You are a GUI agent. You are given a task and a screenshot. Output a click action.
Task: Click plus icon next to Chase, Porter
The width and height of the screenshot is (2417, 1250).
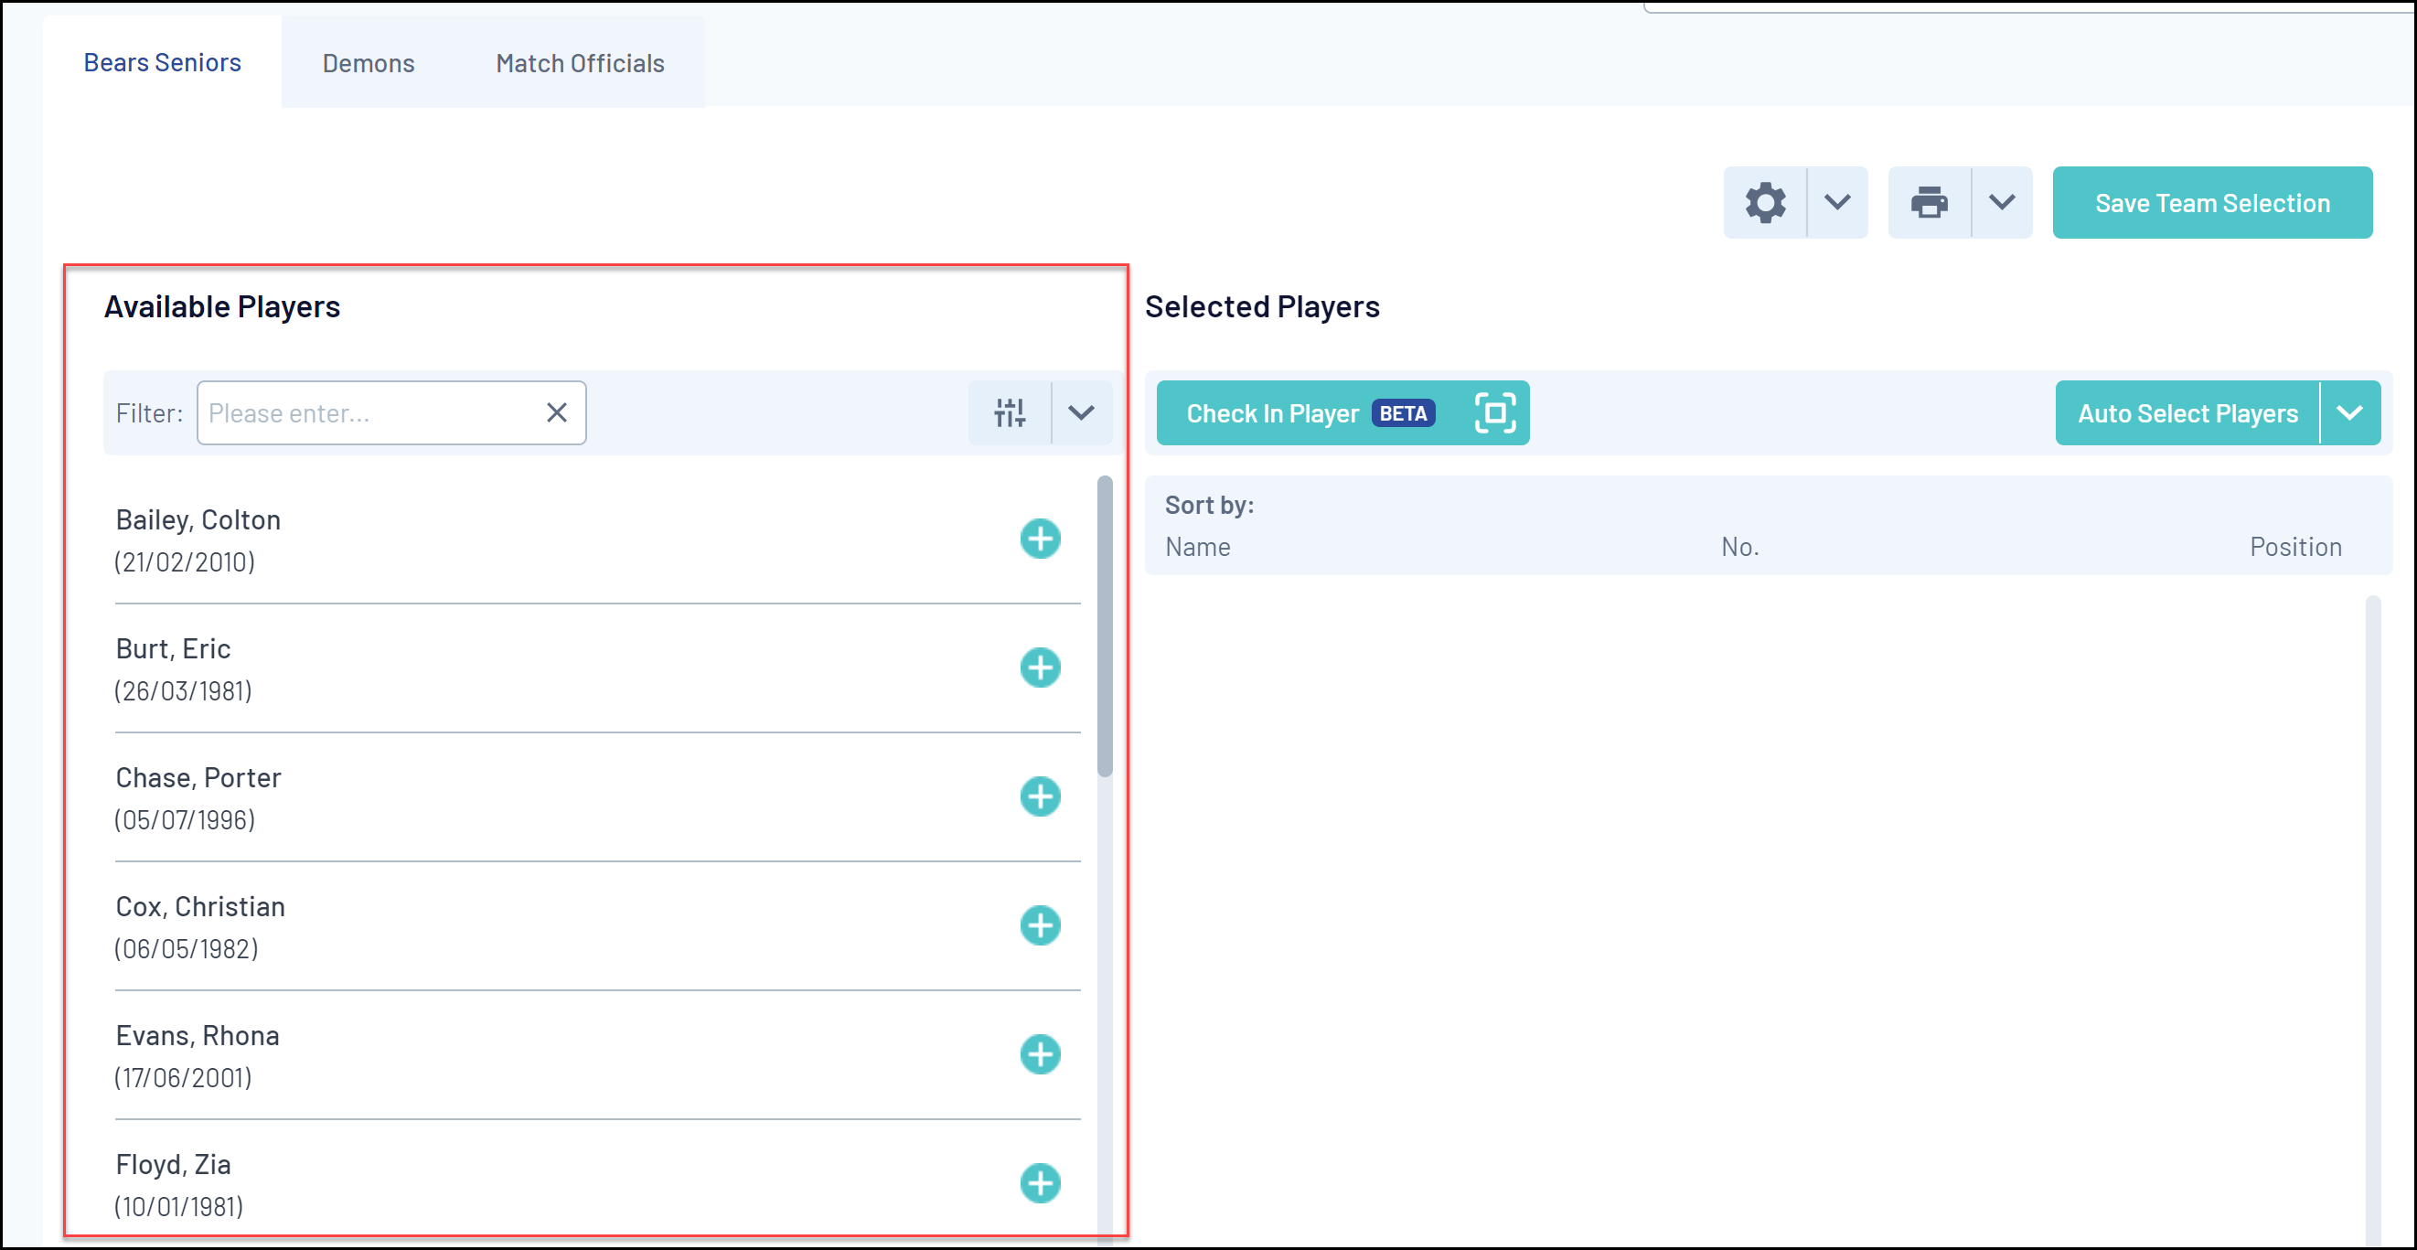coord(1040,796)
